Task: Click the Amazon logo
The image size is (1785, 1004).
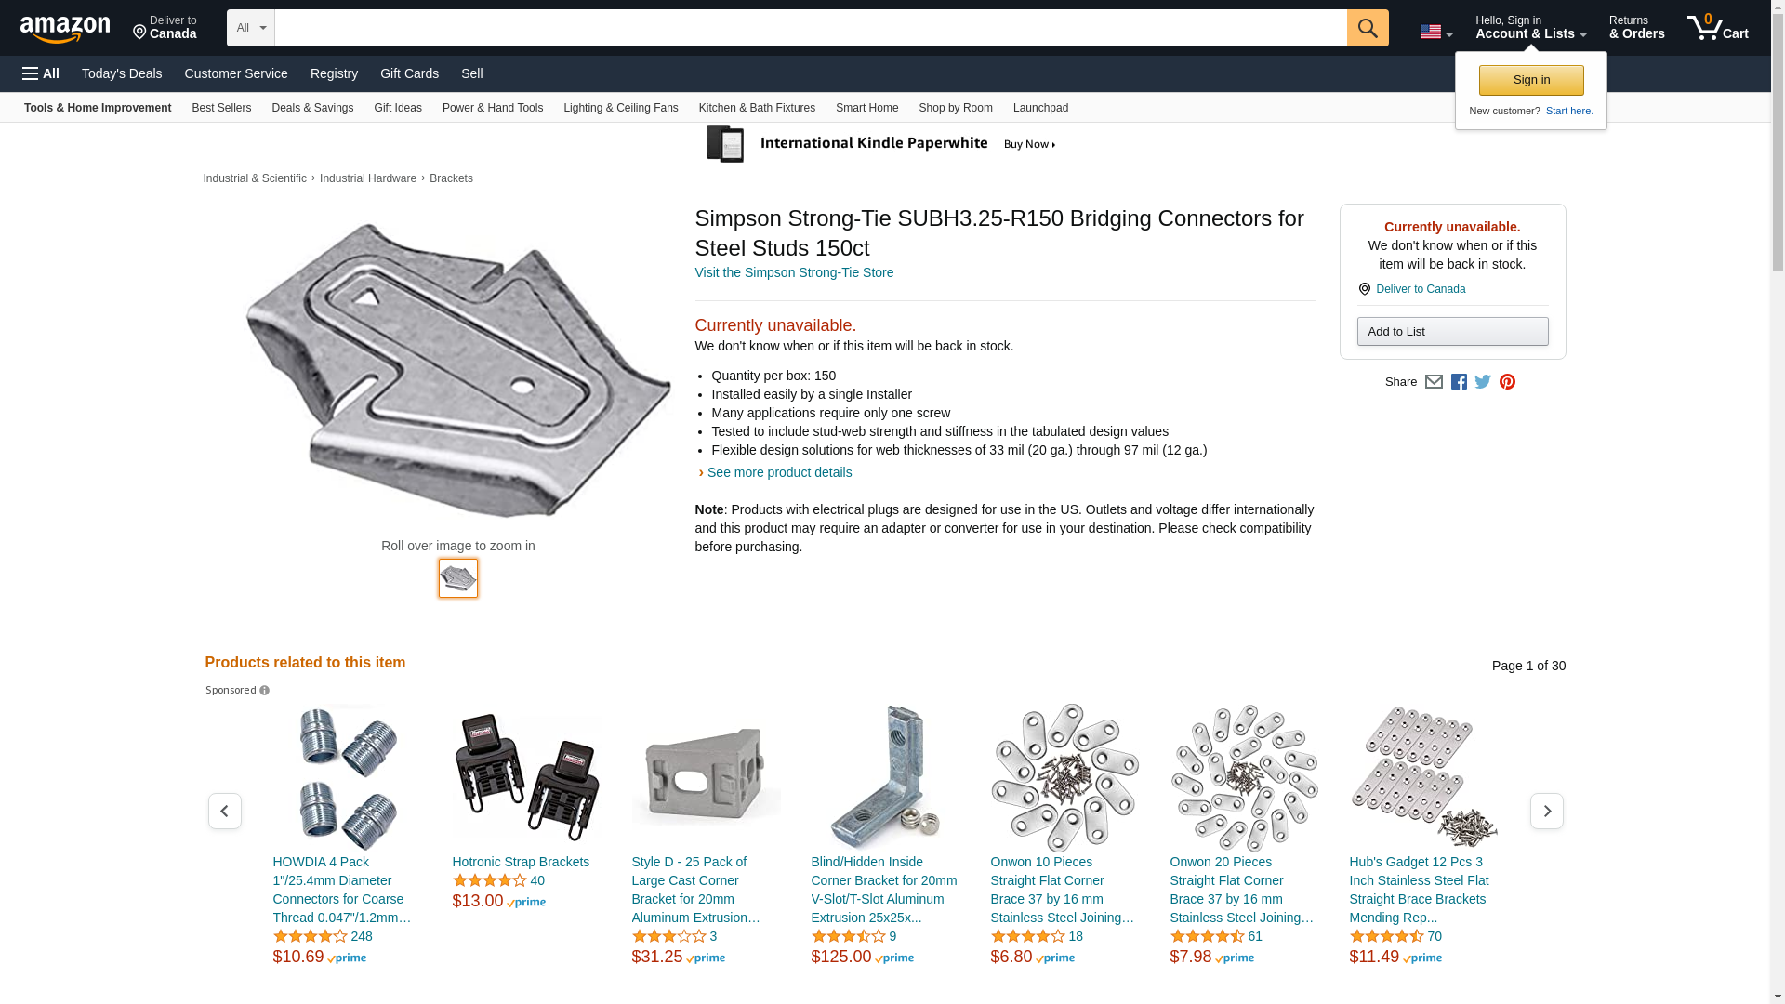Action: pyautogui.click(x=65, y=29)
